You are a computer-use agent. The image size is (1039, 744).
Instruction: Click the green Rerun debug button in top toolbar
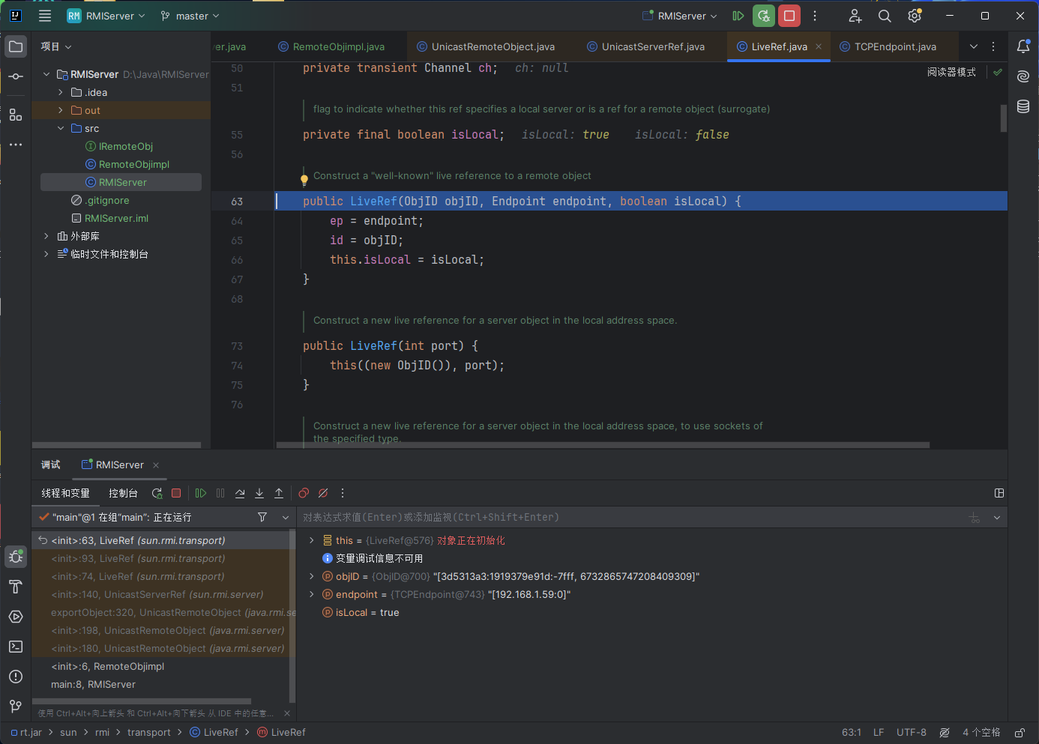point(764,16)
